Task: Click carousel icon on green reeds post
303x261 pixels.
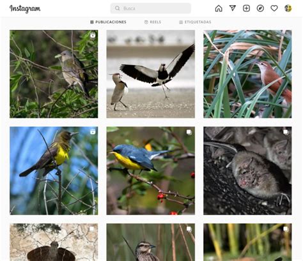Action: tap(286, 229)
